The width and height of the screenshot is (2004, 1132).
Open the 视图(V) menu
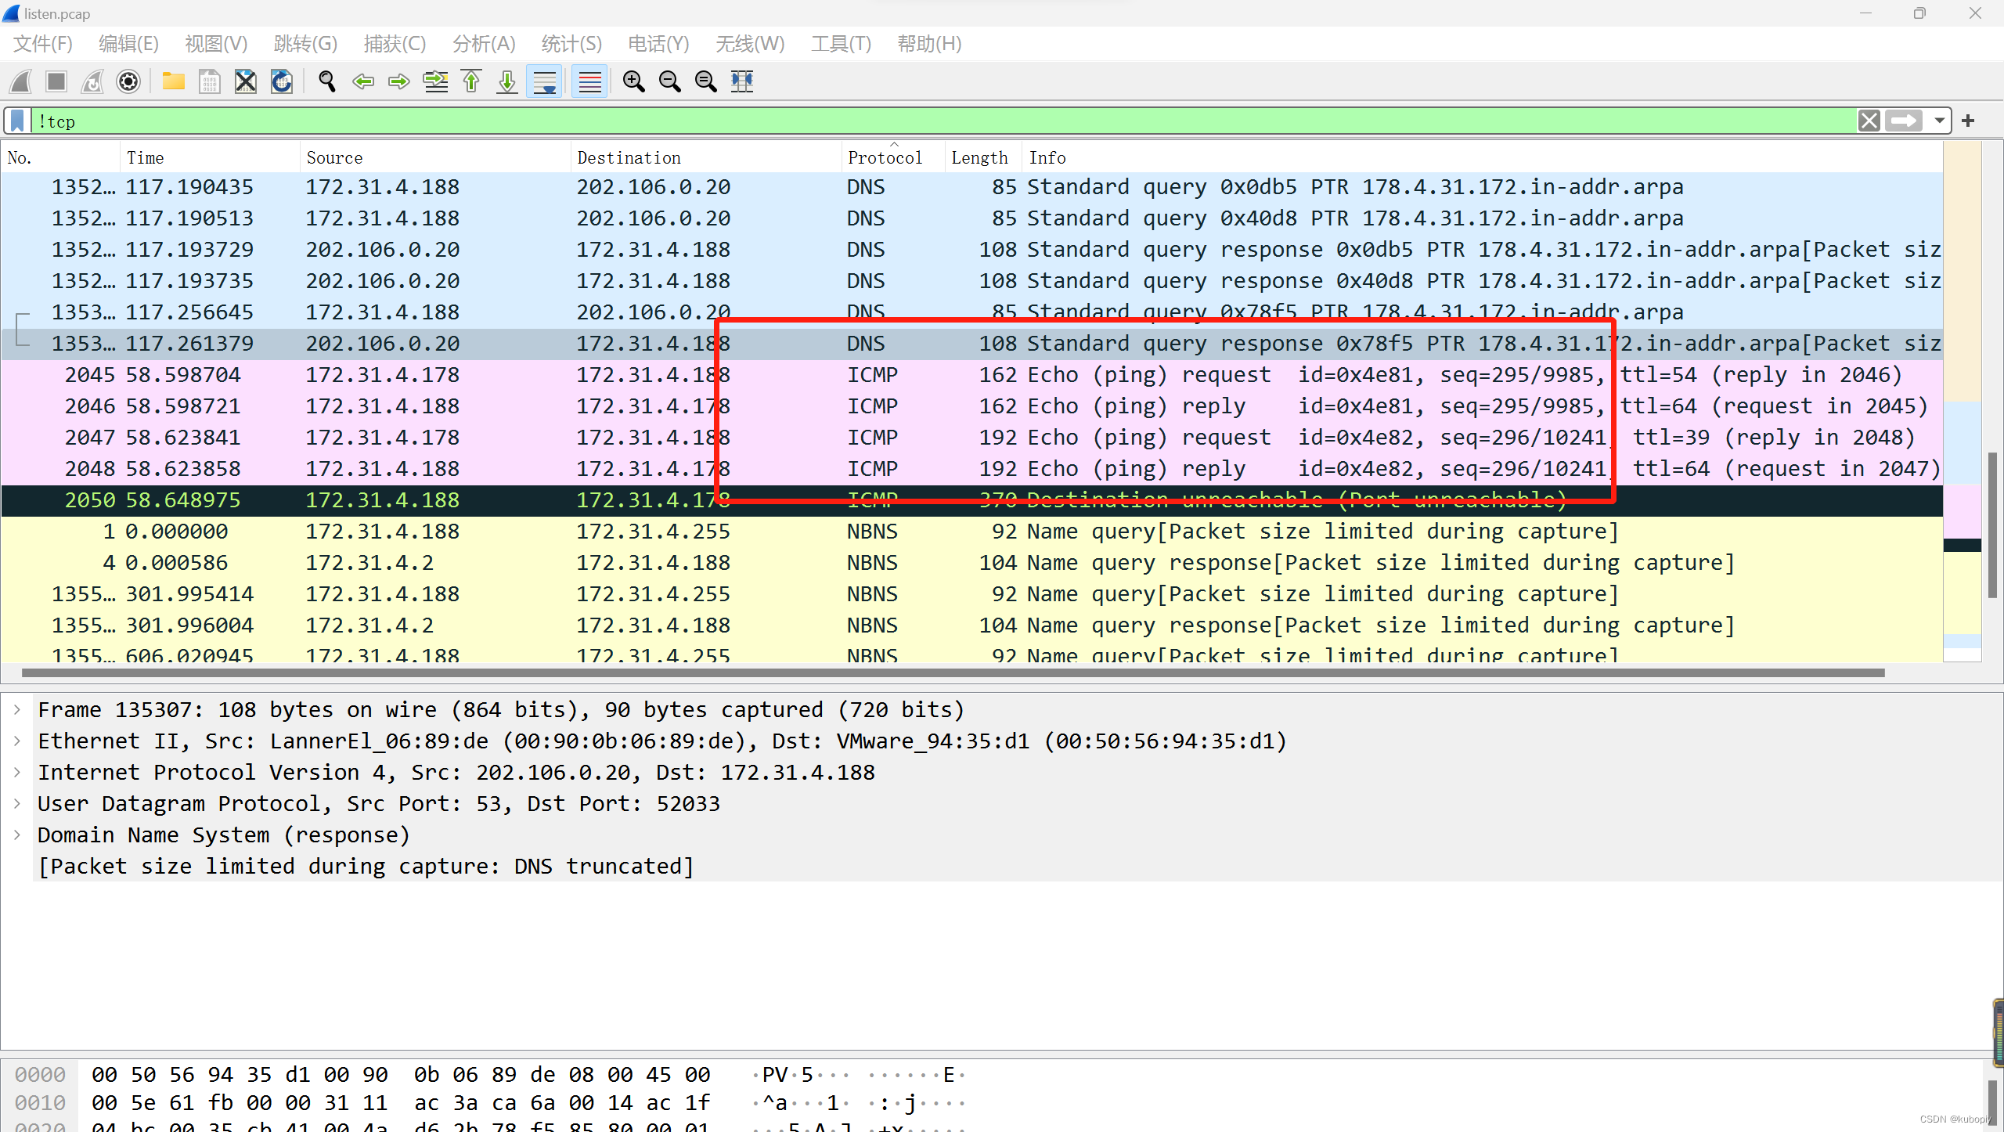pyautogui.click(x=216, y=44)
